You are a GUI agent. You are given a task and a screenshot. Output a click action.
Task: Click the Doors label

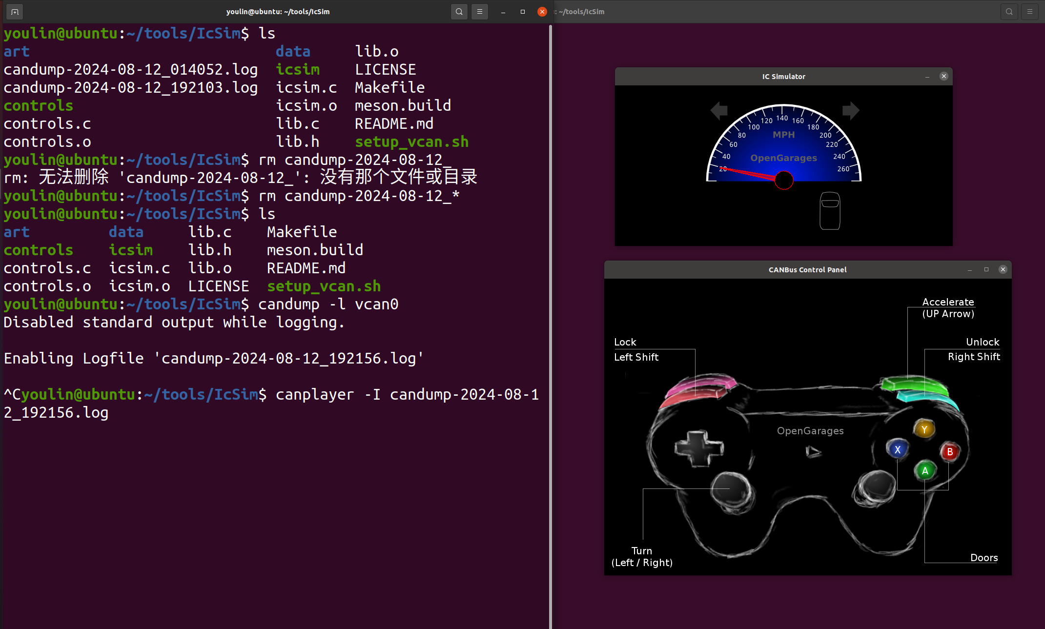[984, 558]
